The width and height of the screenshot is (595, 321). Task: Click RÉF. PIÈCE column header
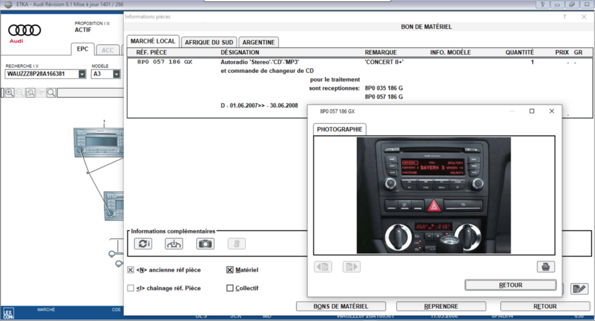(151, 52)
